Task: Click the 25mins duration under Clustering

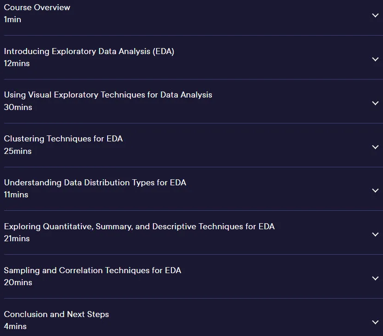Action: 18,151
